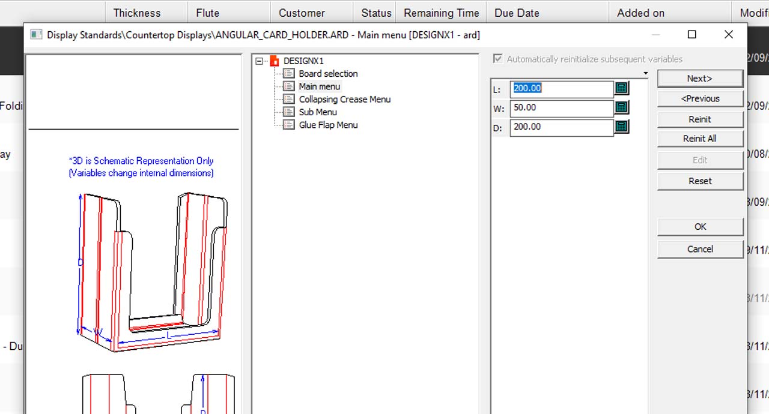769x414 pixels.
Task: Select Sub Menu in the tree
Action: tap(318, 112)
